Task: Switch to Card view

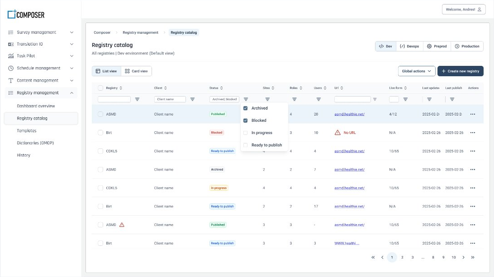Action: (137, 71)
